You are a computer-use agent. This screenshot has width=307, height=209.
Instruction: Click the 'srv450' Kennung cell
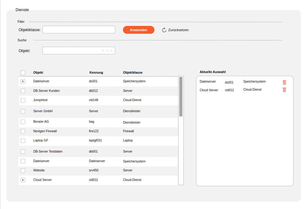pyautogui.click(x=94, y=170)
